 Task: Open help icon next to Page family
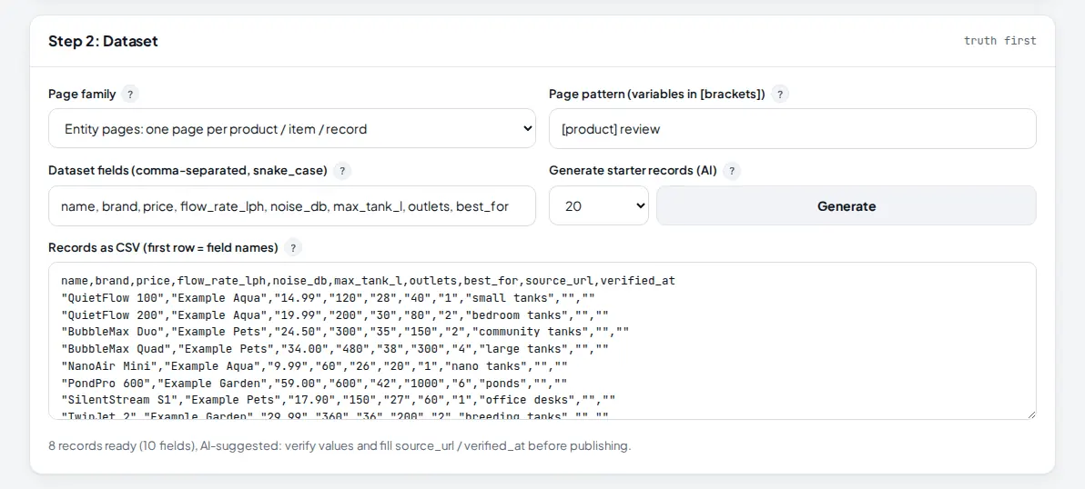[x=129, y=95]
